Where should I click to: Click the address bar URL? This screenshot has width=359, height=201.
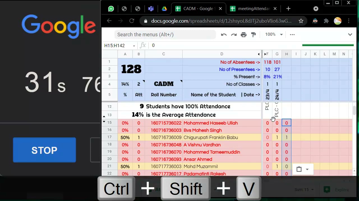221,21
